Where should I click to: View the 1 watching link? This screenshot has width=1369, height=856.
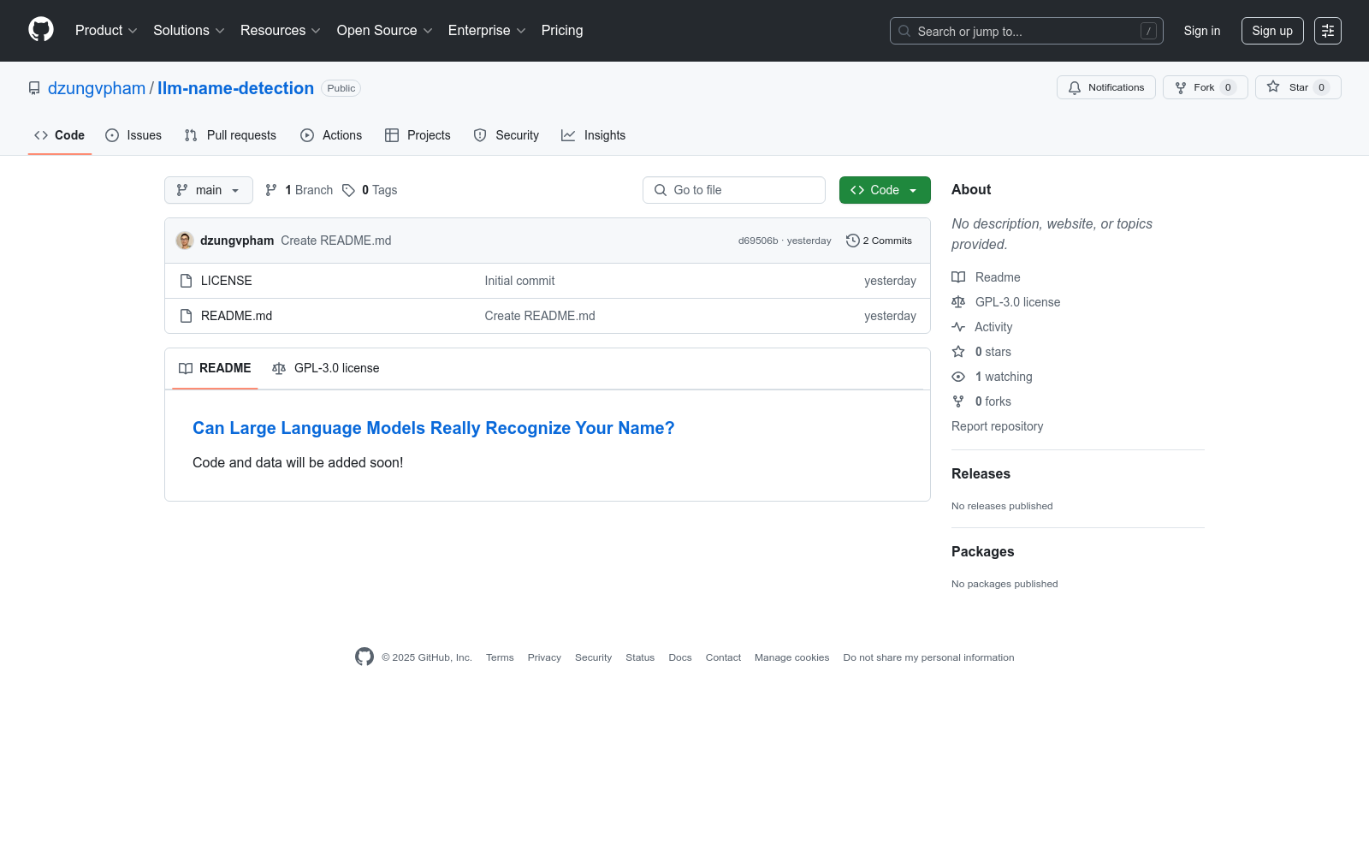click(993, 377)
